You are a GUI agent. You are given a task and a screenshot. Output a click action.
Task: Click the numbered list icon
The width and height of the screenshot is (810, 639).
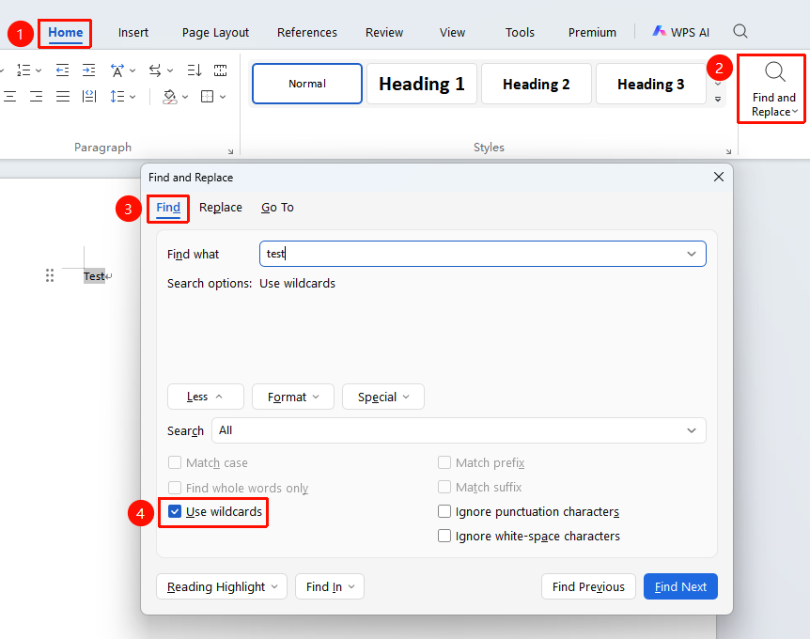pos(23,70)
